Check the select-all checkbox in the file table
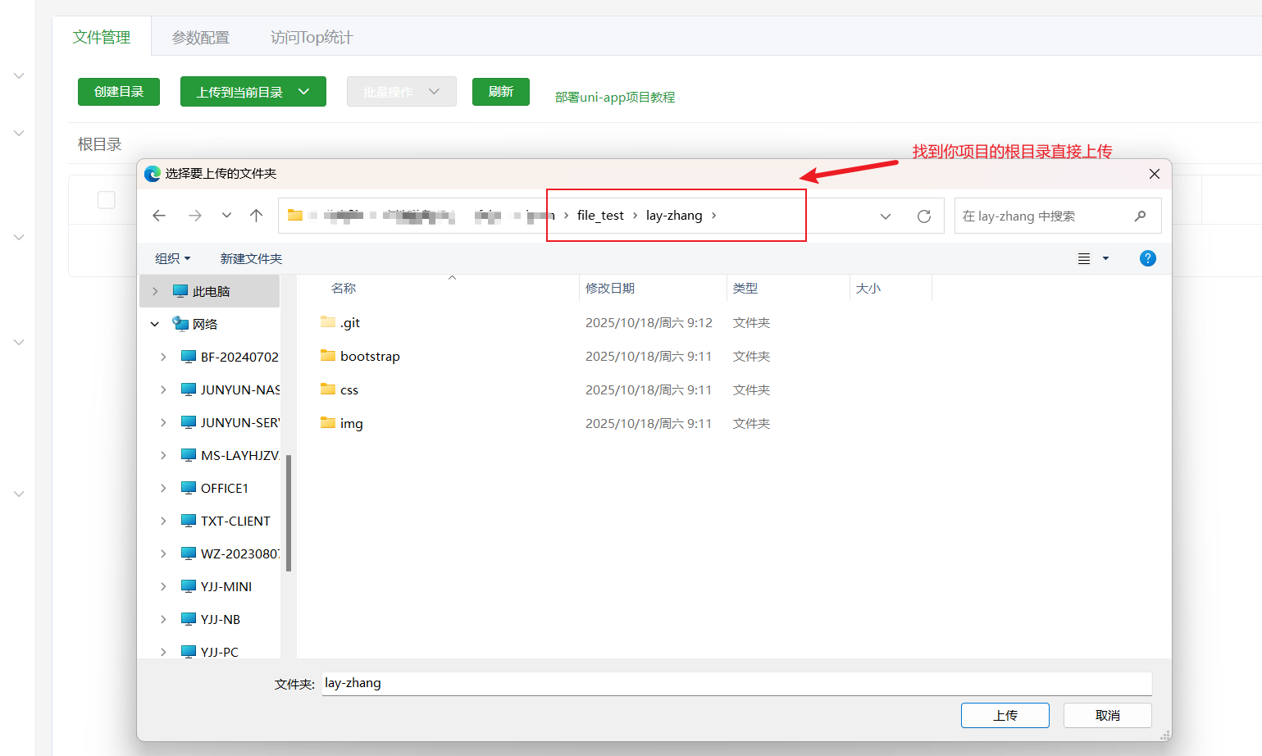This screenshot has width=1262, height=756. pyautogui.click(x=107, y=199)
